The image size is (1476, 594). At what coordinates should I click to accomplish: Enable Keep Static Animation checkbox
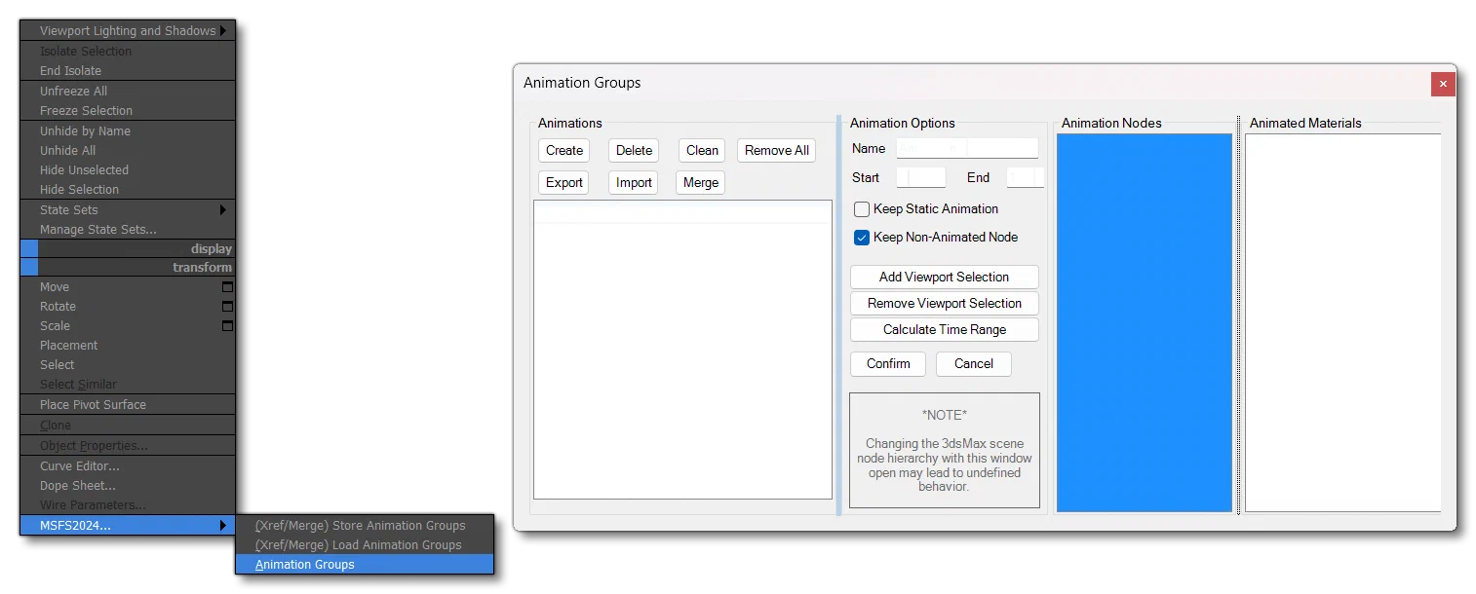point(862,209)
